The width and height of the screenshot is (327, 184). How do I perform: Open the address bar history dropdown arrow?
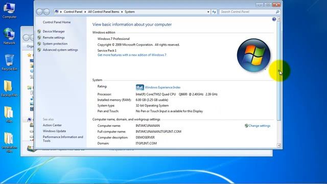(208, 12)
